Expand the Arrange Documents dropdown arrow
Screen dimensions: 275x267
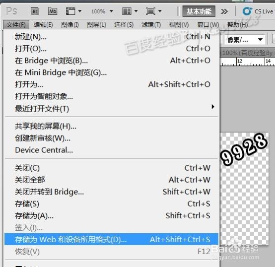[136, 11]
